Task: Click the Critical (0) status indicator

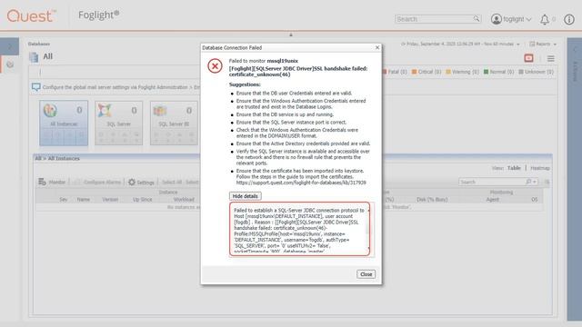Action: click(x=426, y=72)
